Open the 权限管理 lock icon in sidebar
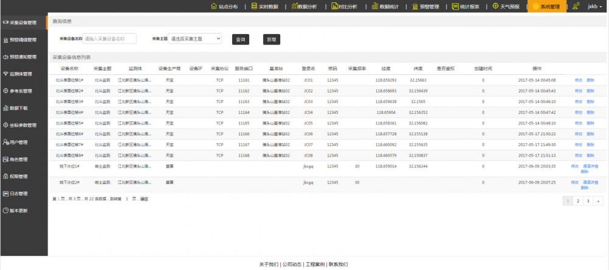Image resolution: width=609 pixels, height=270 pixels. pyautogui.click(x=5, y=177)
